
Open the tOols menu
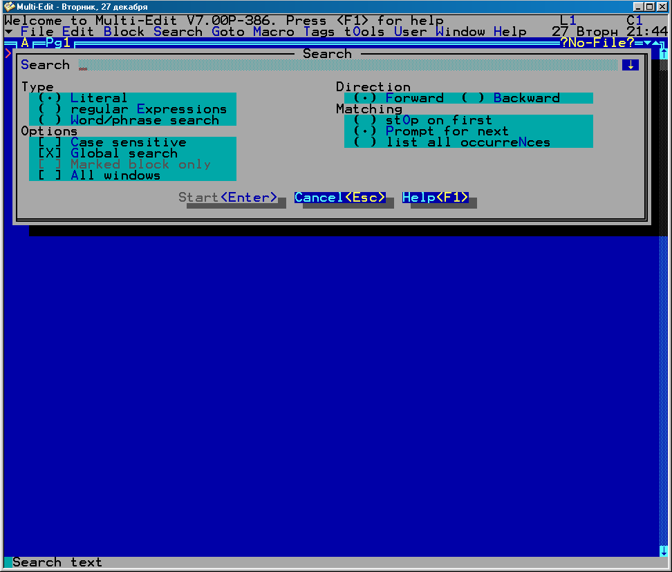(x=365, y=32)
